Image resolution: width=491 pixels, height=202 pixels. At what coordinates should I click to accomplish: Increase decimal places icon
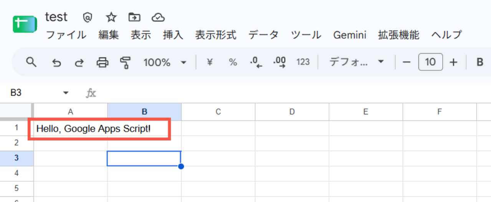coord(279,62)
